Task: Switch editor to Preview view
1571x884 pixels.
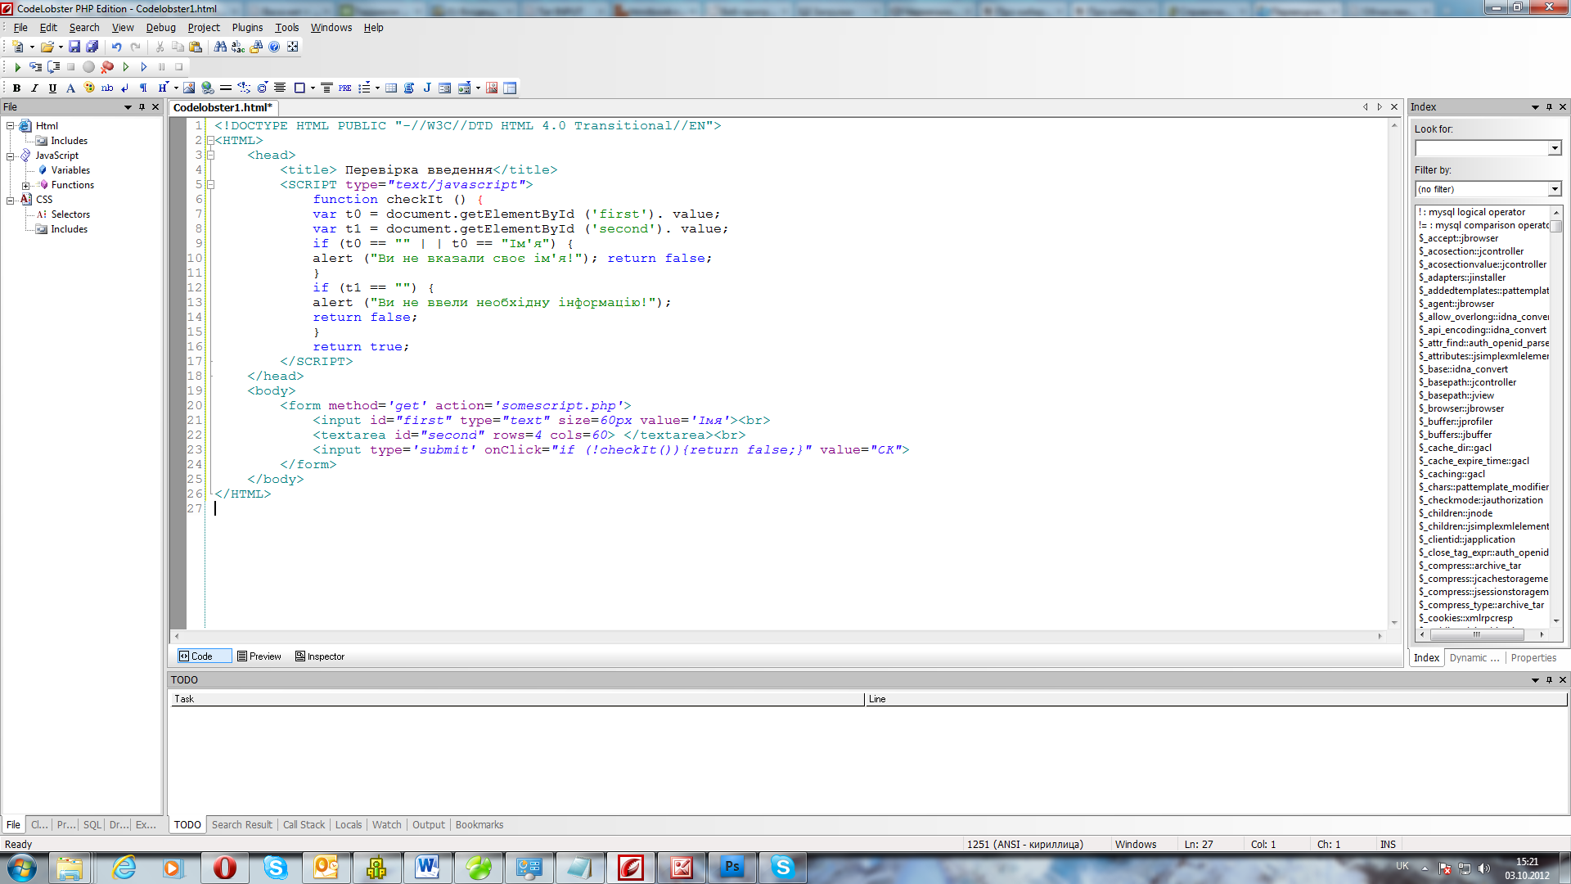Action: (259, 656)
